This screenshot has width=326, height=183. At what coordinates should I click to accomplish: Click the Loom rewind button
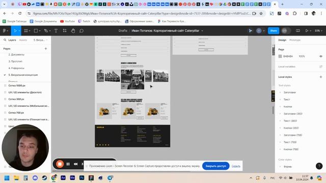point(76,164)
